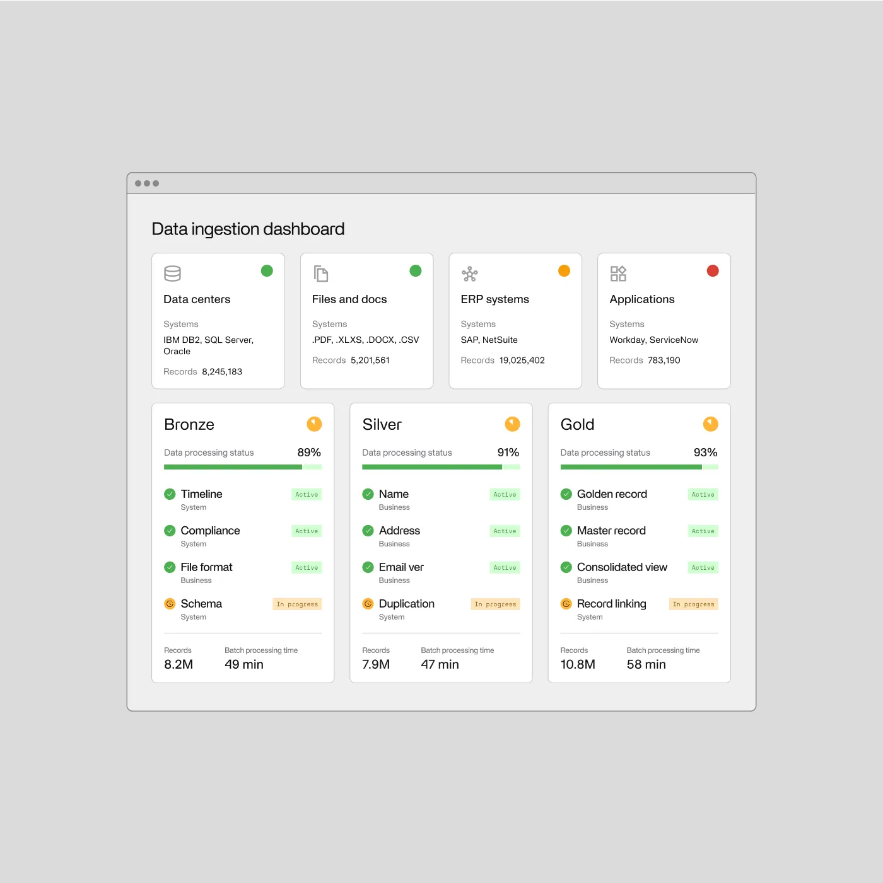This screenshot has height=883, width=883.
Task: Click the Active badge next to Compliance
Action: coord(307,531)
